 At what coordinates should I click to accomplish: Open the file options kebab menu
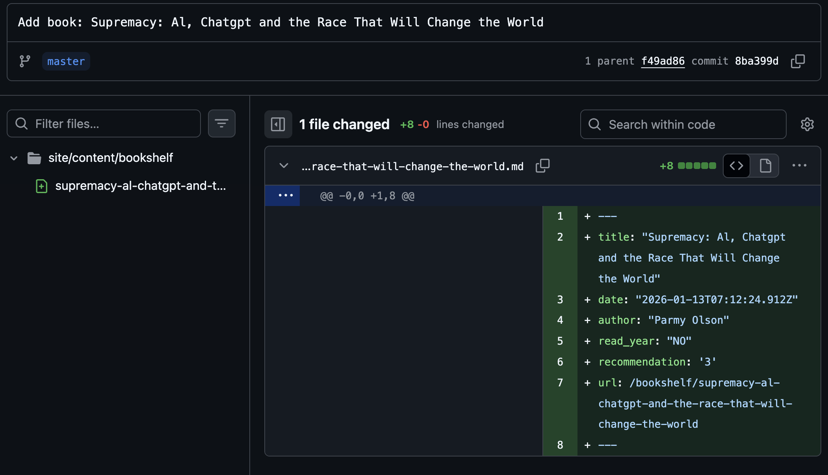coord(800,165)
